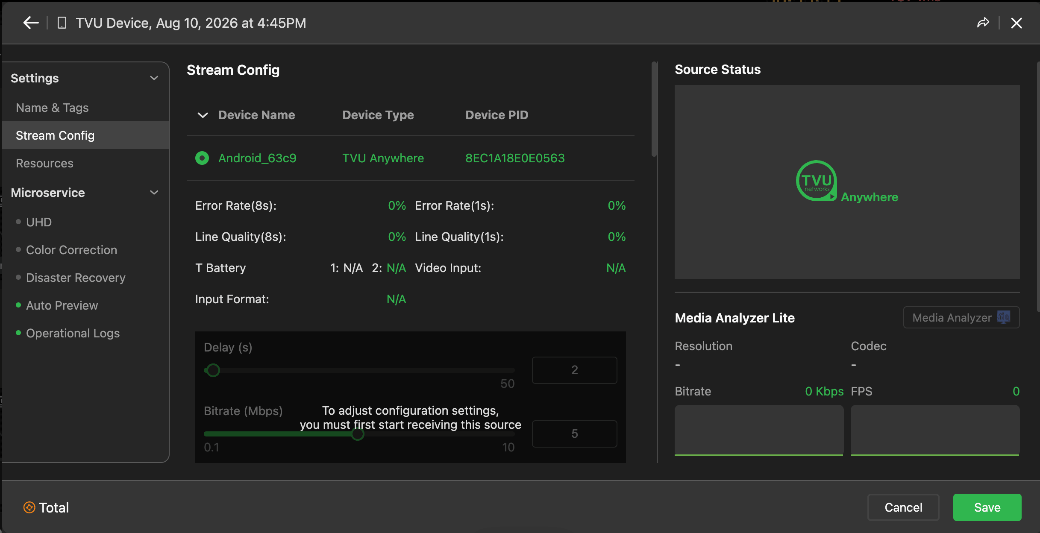Close the TVU Device dialog
The height and width of the screenshot is (533, 1040).
tap(1016, 23)
